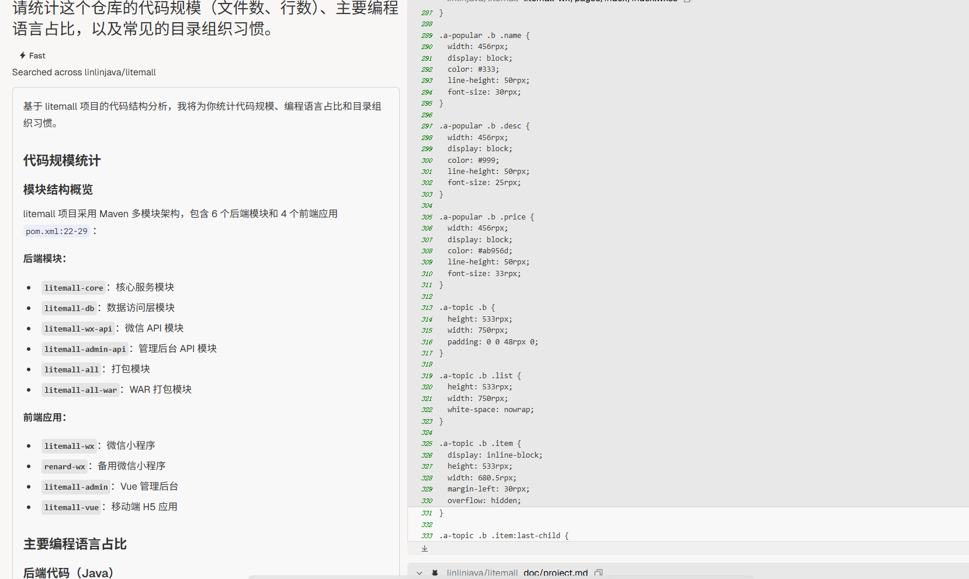Click the litemall-wx-api code tag
This screenshot has width=969, height=579.
coord(78,329)
